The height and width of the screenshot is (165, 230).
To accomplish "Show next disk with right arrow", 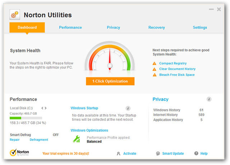I will (46, 108).
